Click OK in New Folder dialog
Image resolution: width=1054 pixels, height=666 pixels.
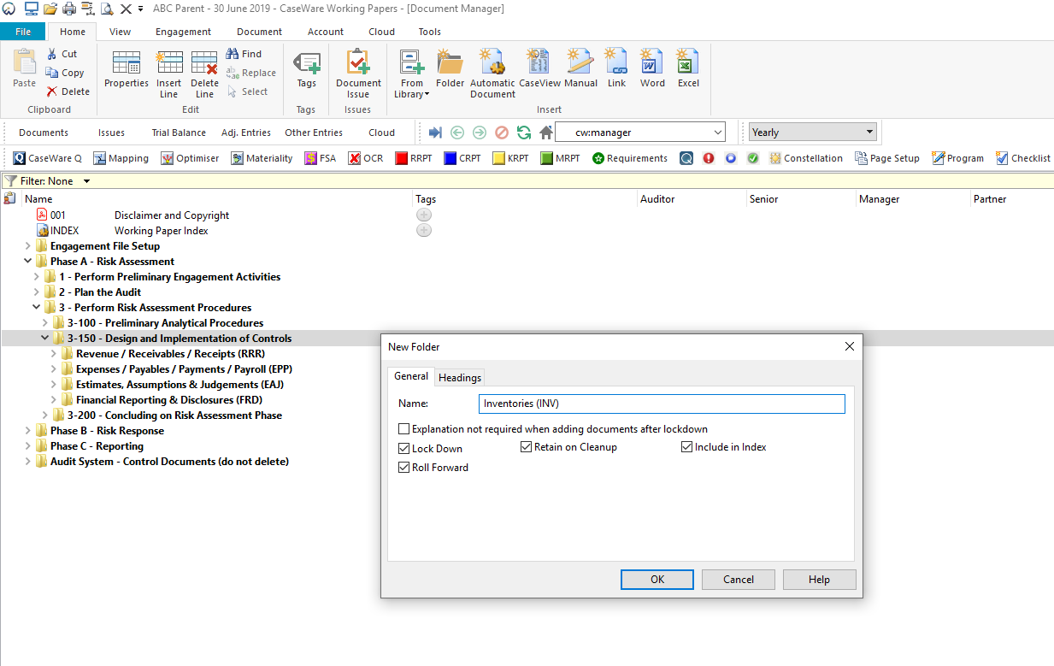pyautogui.click(x=657, y=580)
